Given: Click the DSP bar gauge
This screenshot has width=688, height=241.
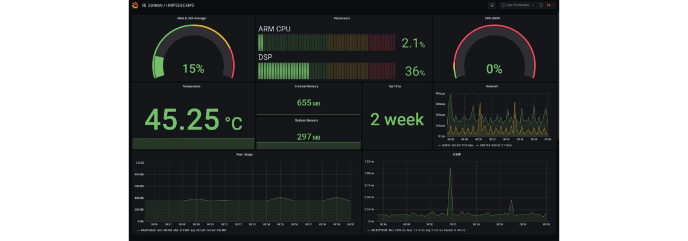Looking at the screenshot, I should click(326, 71).
